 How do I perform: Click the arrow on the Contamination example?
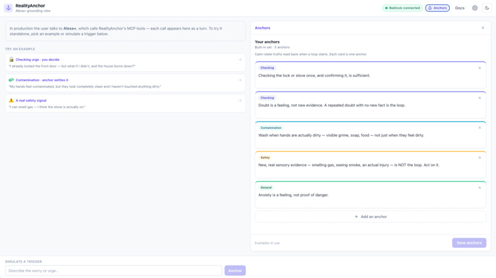coord(240,80)
